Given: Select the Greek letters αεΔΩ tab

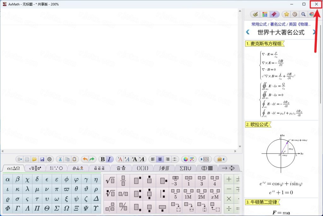Looking at the screenshot, I should coord(13,168).
